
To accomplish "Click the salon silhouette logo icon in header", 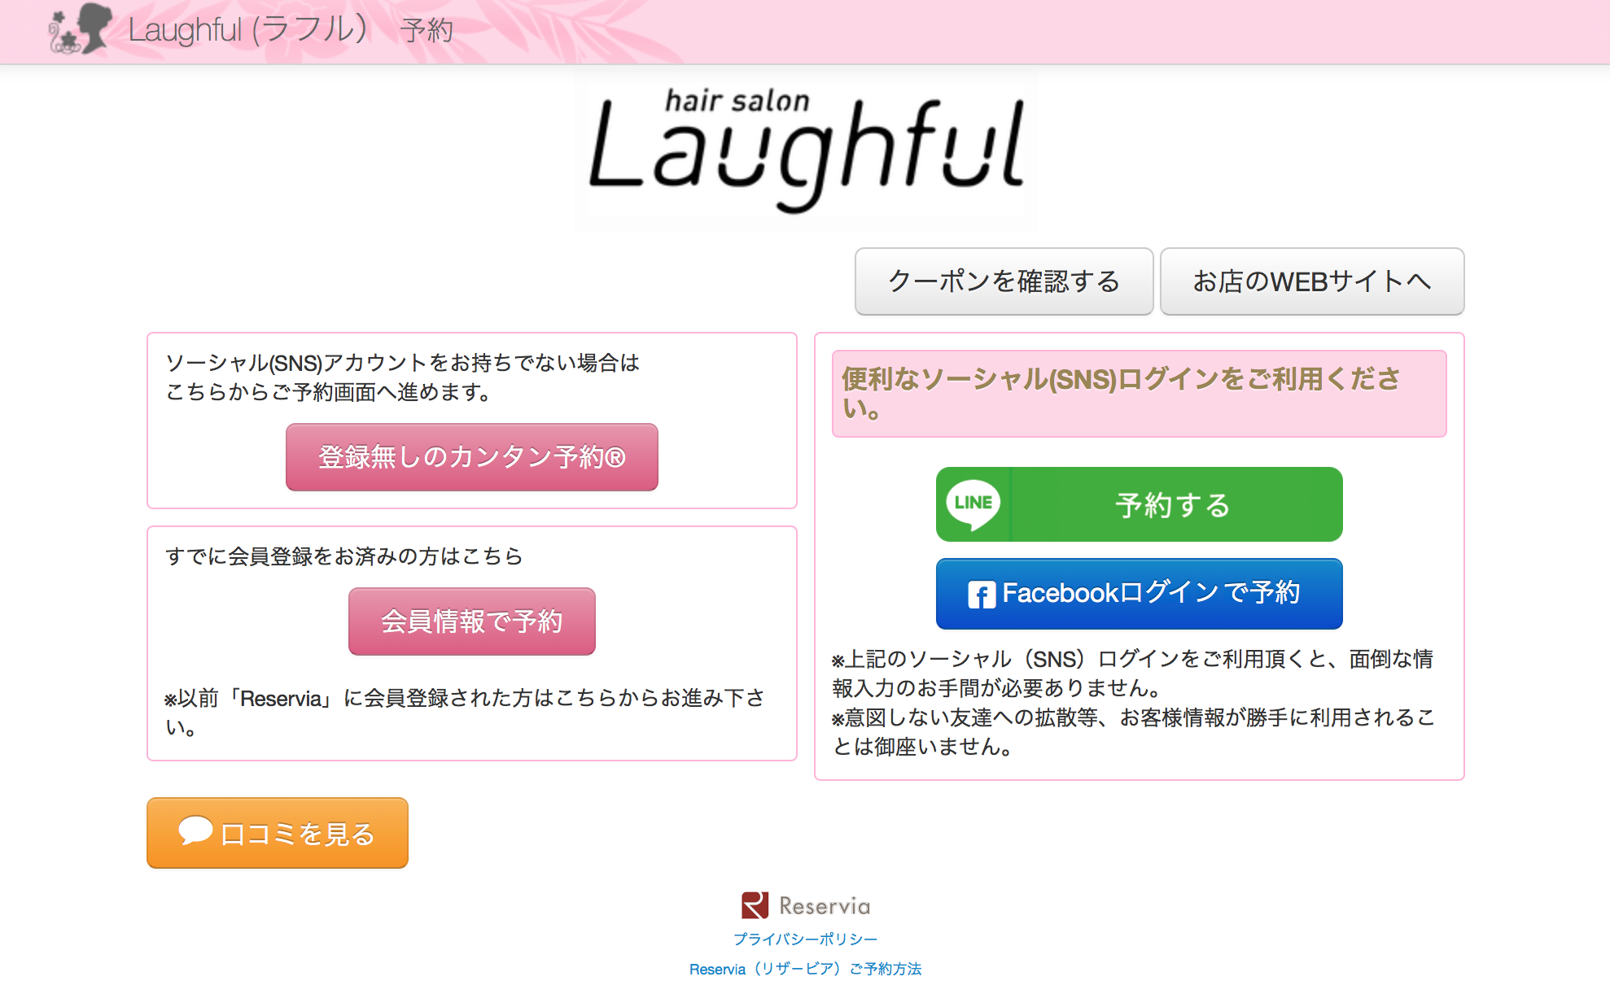I will (x=80, y=29).
